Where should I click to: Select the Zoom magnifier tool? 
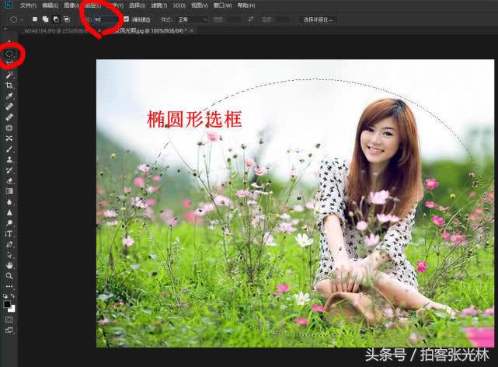tap(9, 276)
